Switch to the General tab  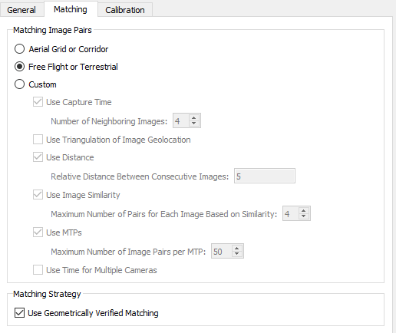click(21, 10)
